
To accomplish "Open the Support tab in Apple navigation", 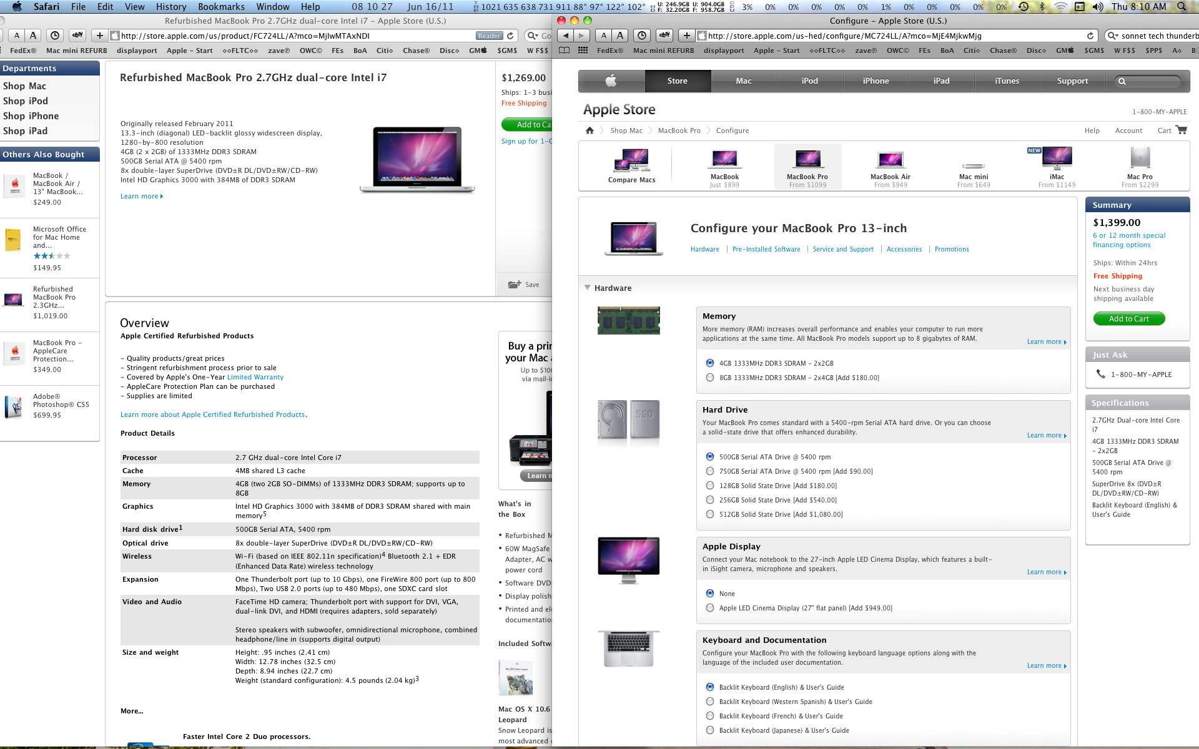I will 1072,81.
